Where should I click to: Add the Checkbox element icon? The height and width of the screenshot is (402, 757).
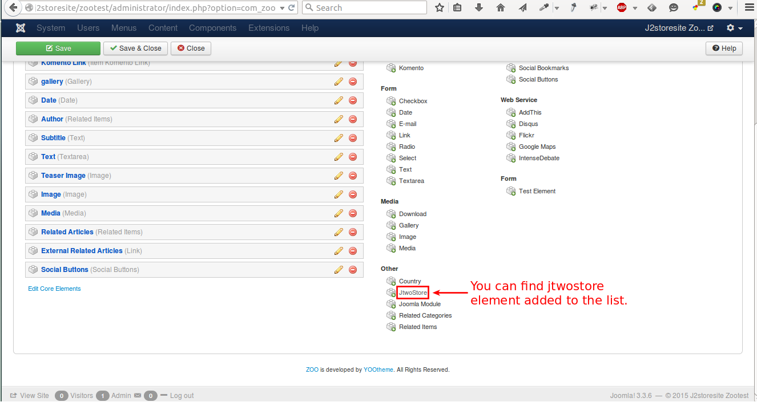tap(391, 101)
